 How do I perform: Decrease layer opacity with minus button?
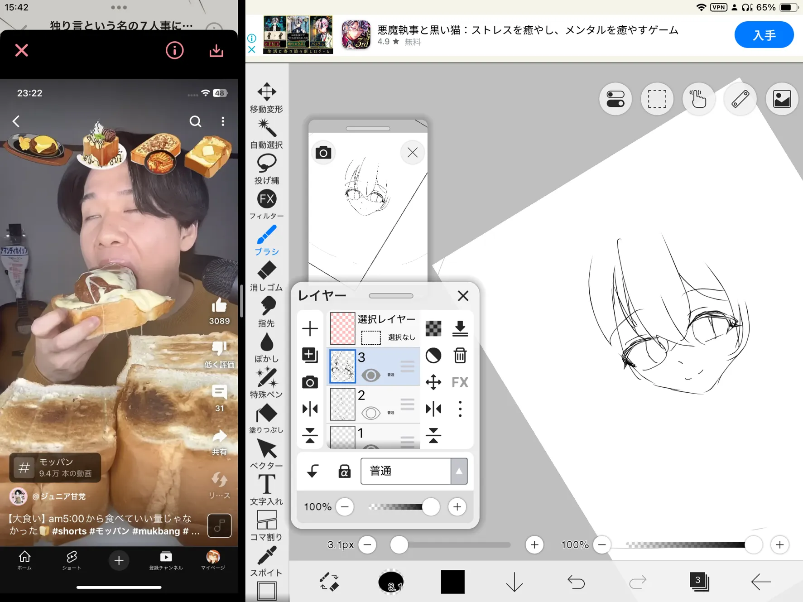click(x=345, y=507)
